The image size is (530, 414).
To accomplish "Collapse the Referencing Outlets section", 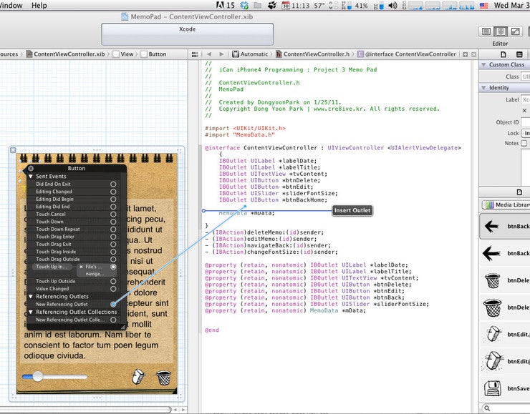I will (x=31, y=296).
